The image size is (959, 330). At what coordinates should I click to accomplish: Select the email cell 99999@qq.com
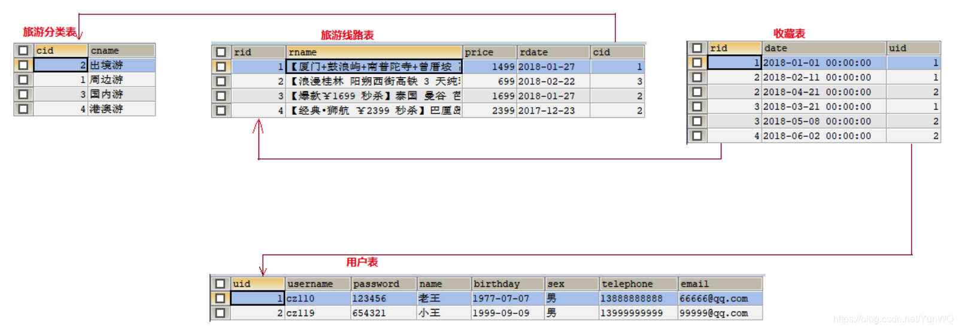pyautogui.click(x=720, y=313)
